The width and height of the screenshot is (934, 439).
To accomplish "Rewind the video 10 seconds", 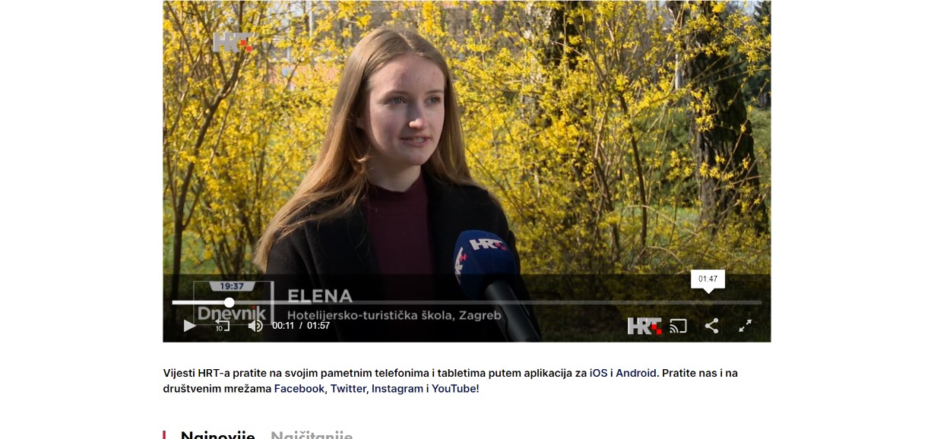I will point(222,326).
